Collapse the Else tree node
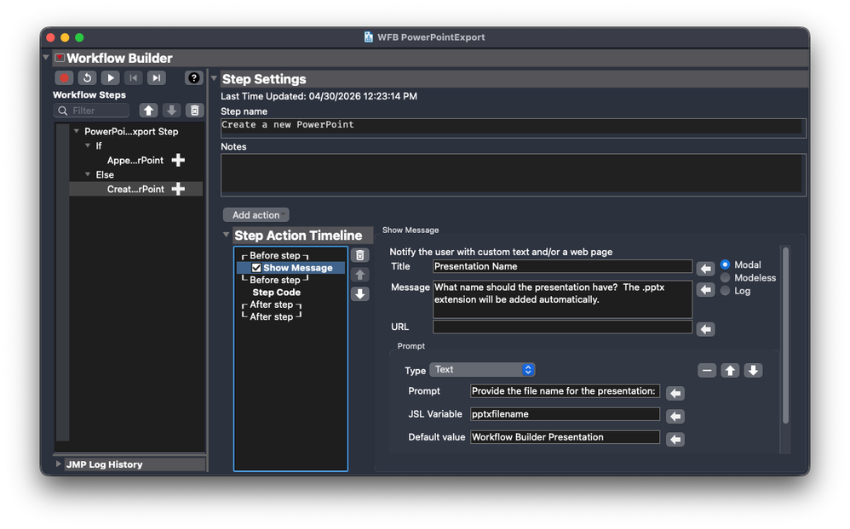 point(88,174)
